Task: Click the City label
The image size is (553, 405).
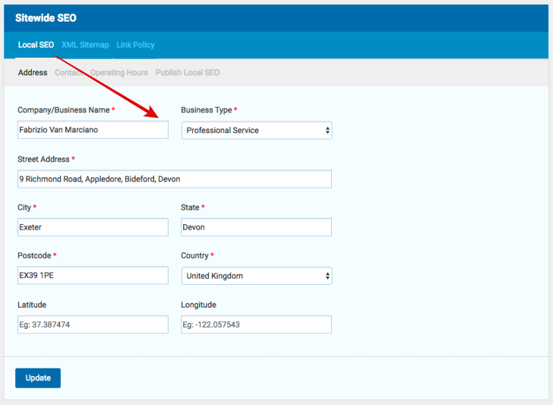Action: [24, 208]
